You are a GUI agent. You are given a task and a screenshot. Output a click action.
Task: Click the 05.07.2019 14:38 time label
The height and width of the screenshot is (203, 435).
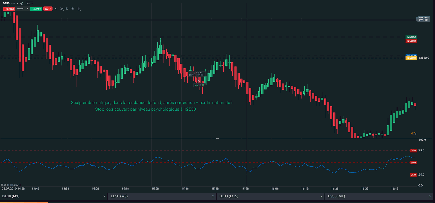tap(13, 189)
